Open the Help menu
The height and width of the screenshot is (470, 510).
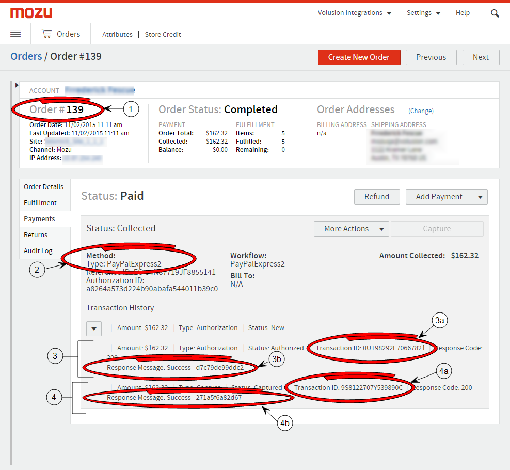(x=463, y=13)
